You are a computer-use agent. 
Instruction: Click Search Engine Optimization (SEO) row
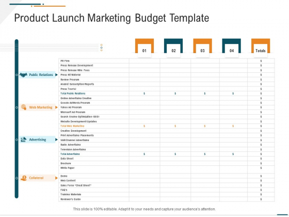(166, 117)
